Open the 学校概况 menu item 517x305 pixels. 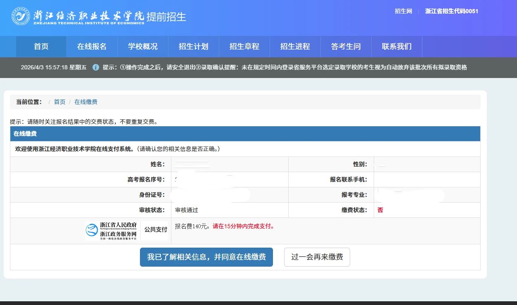(x=142, y=47)
